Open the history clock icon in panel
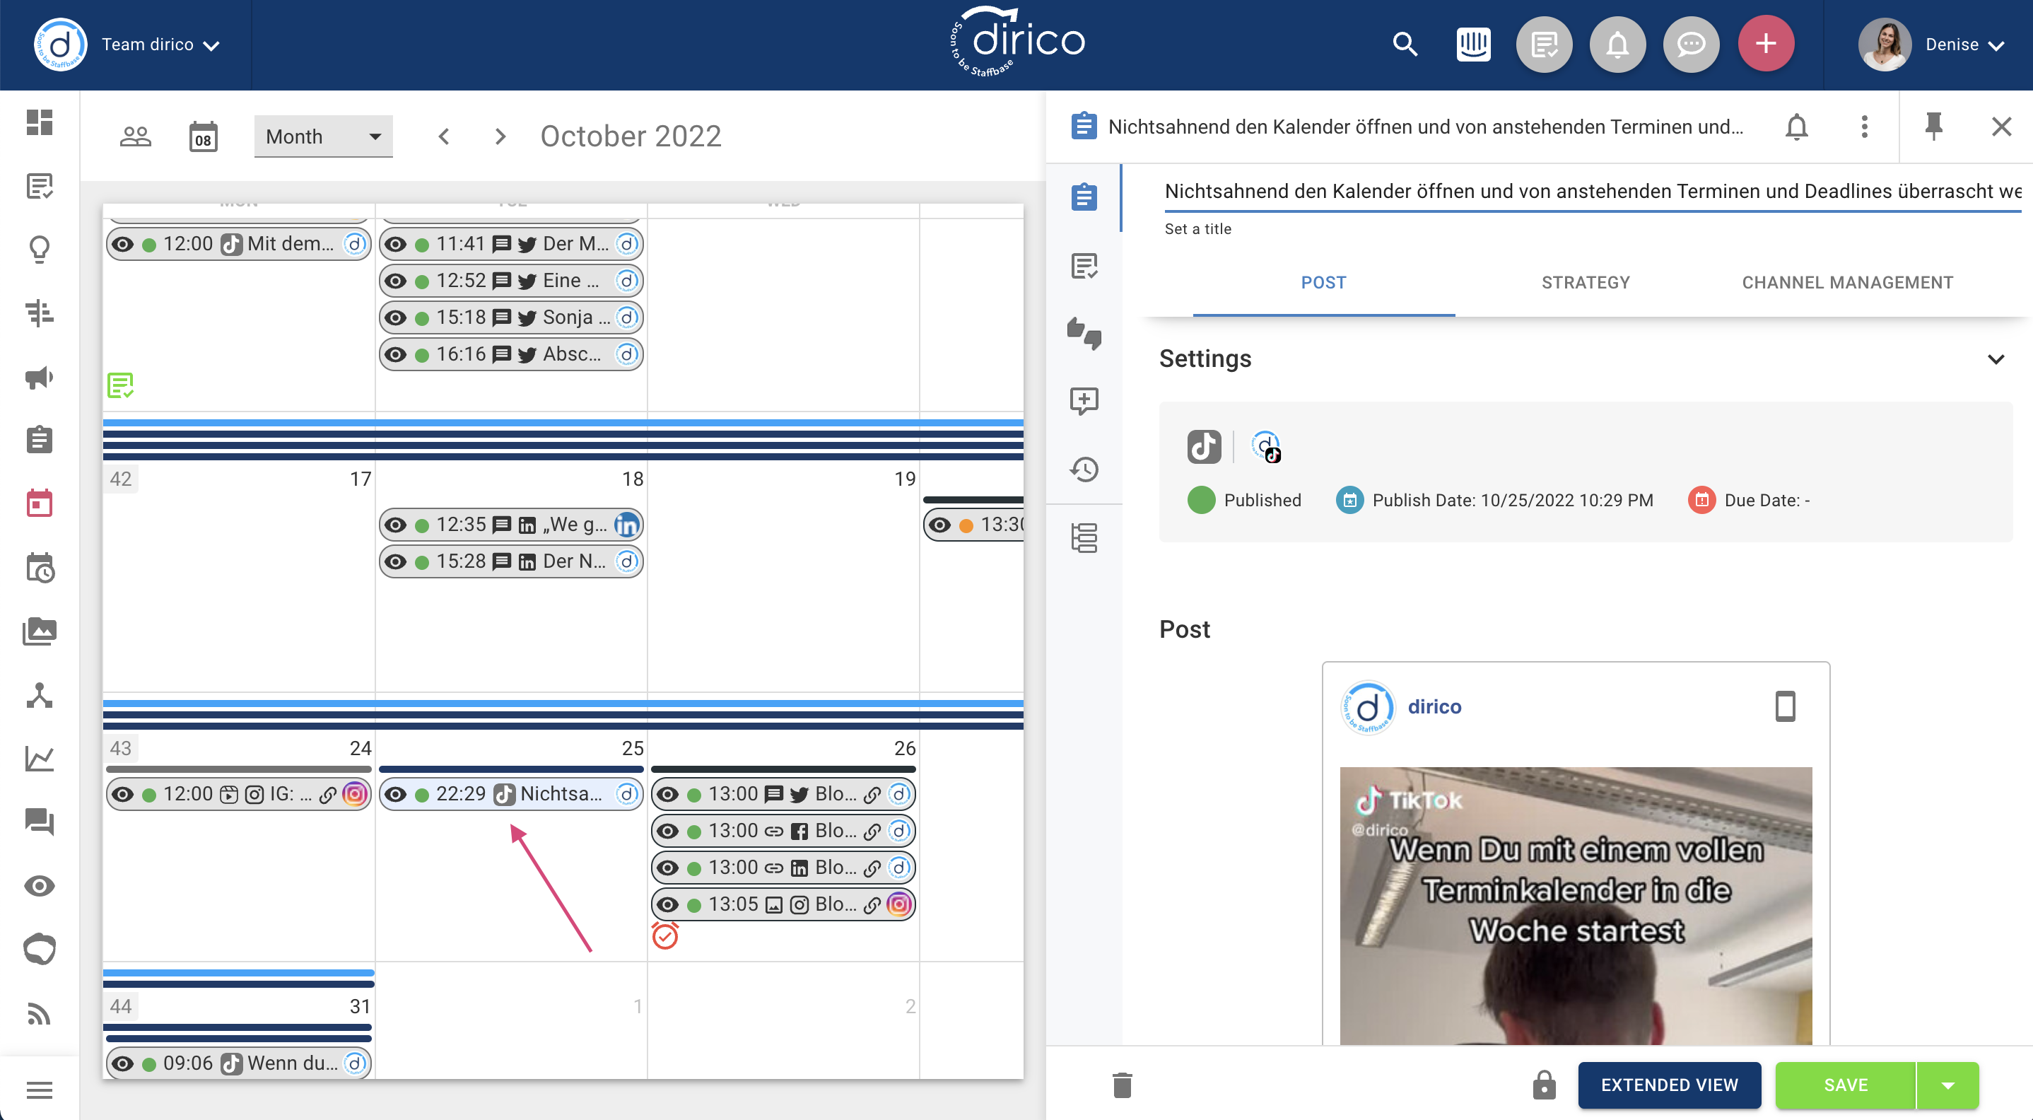2033x1120 pixels. (x=1084, y=469)
